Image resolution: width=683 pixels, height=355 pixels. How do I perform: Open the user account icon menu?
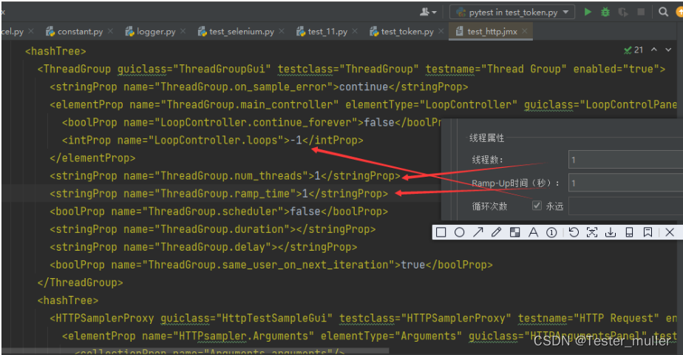428,12
